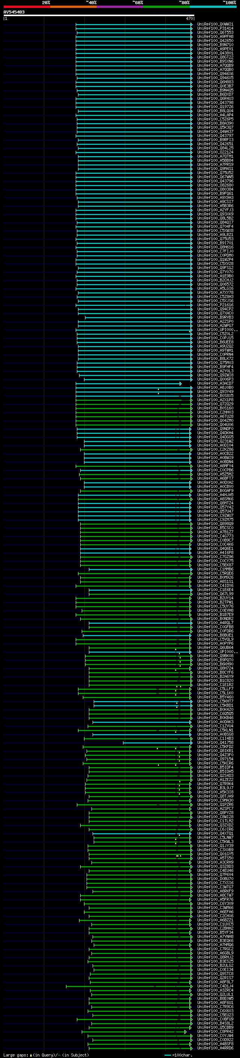
Task: Click the purple ~60% identity legend segment
Action: 120,7
